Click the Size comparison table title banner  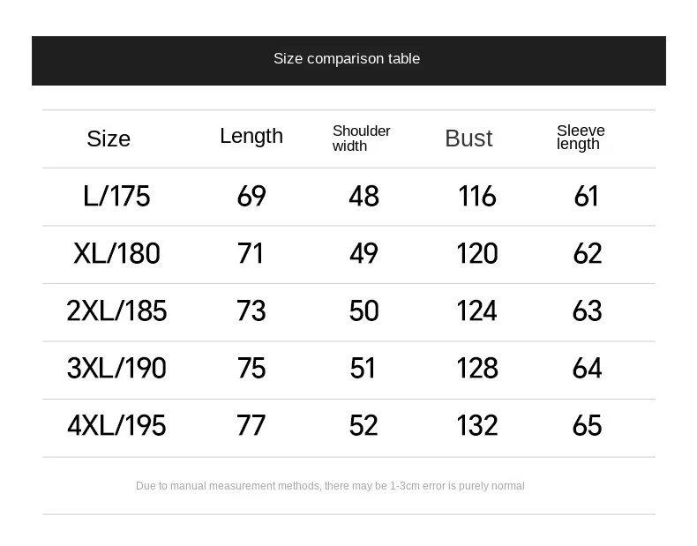348,60
